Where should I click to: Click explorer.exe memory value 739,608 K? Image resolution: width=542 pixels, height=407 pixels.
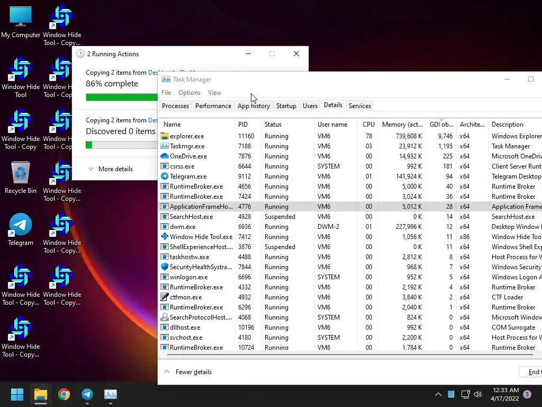coord(409,136)
